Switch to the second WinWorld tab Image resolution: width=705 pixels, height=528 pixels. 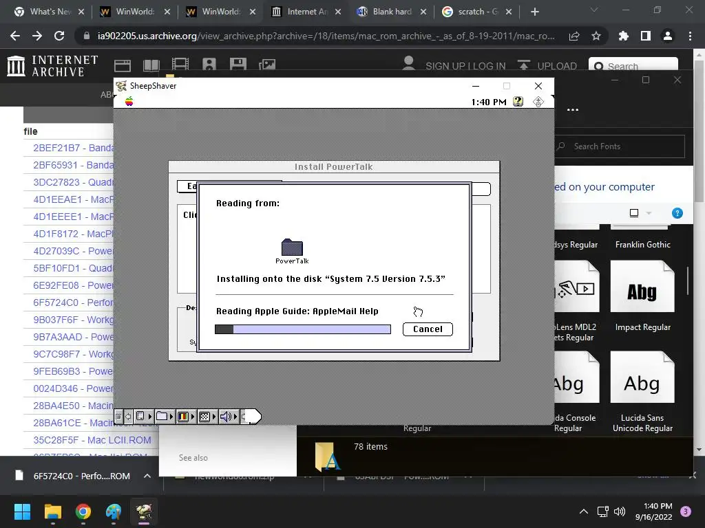pyautogui.click(x=220, y=12)
